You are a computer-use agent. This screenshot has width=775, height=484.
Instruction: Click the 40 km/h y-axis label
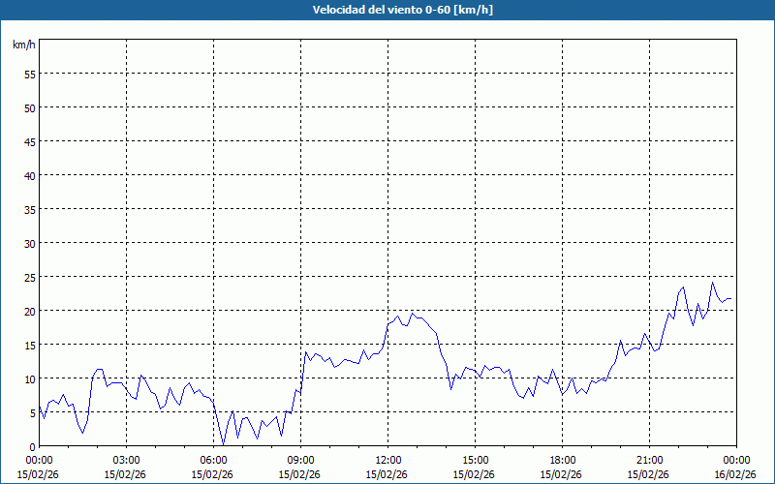click(29, 175)
